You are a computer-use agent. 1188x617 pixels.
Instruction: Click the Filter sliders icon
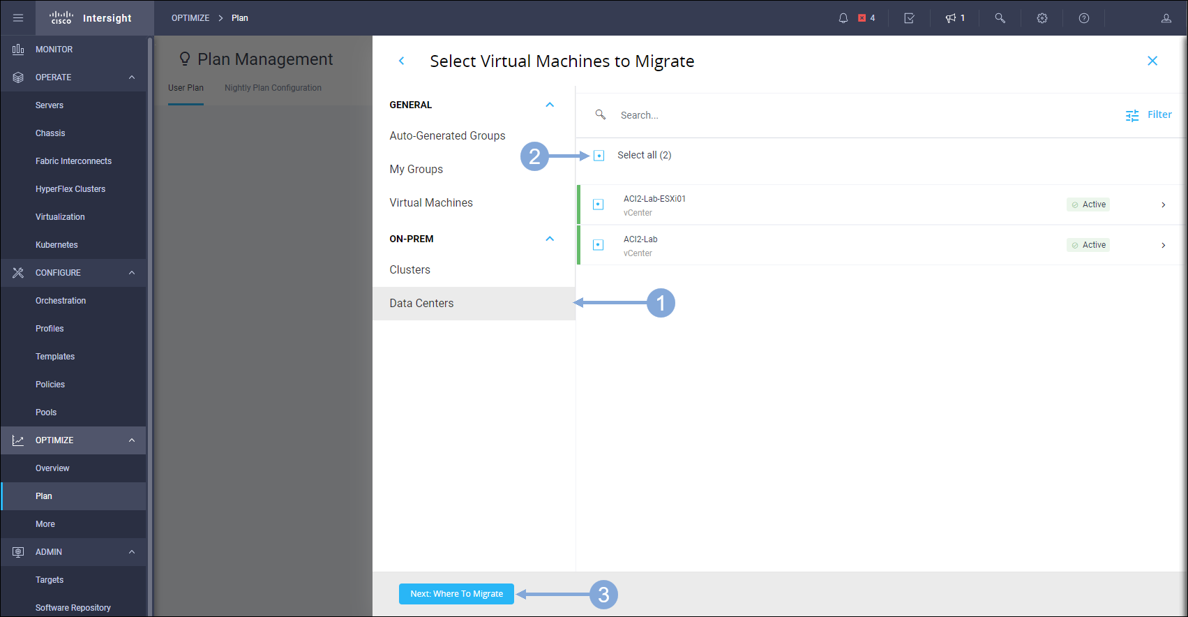[1132, 115]
